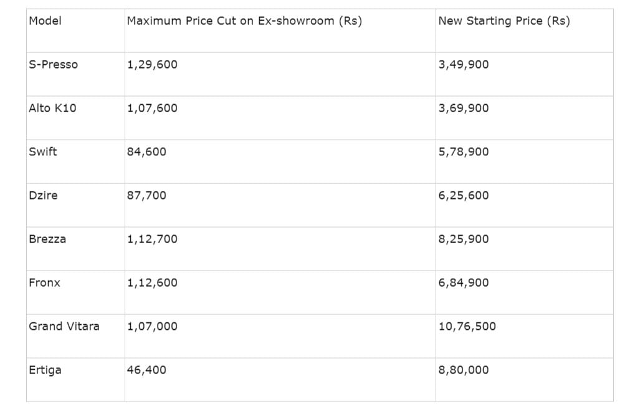
Task: Click the 6,84,900 Fronx starting price
Action: pos(464,282)
